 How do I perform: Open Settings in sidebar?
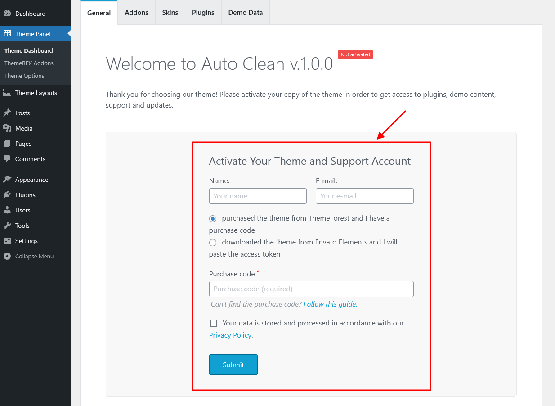(36, 241)
